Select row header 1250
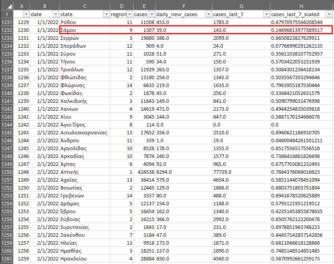Viewport: 334px width, 264px height. pyautogui.click(x=7, y=172)
